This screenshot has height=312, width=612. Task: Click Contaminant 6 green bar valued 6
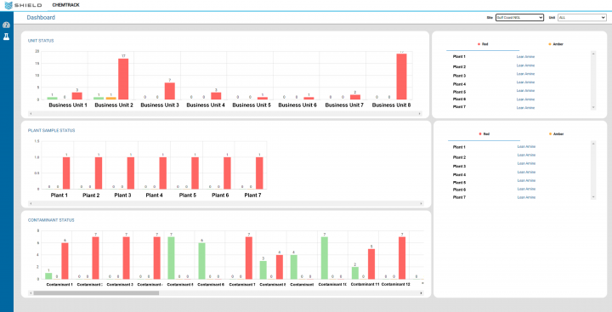(x=201, y=261)
